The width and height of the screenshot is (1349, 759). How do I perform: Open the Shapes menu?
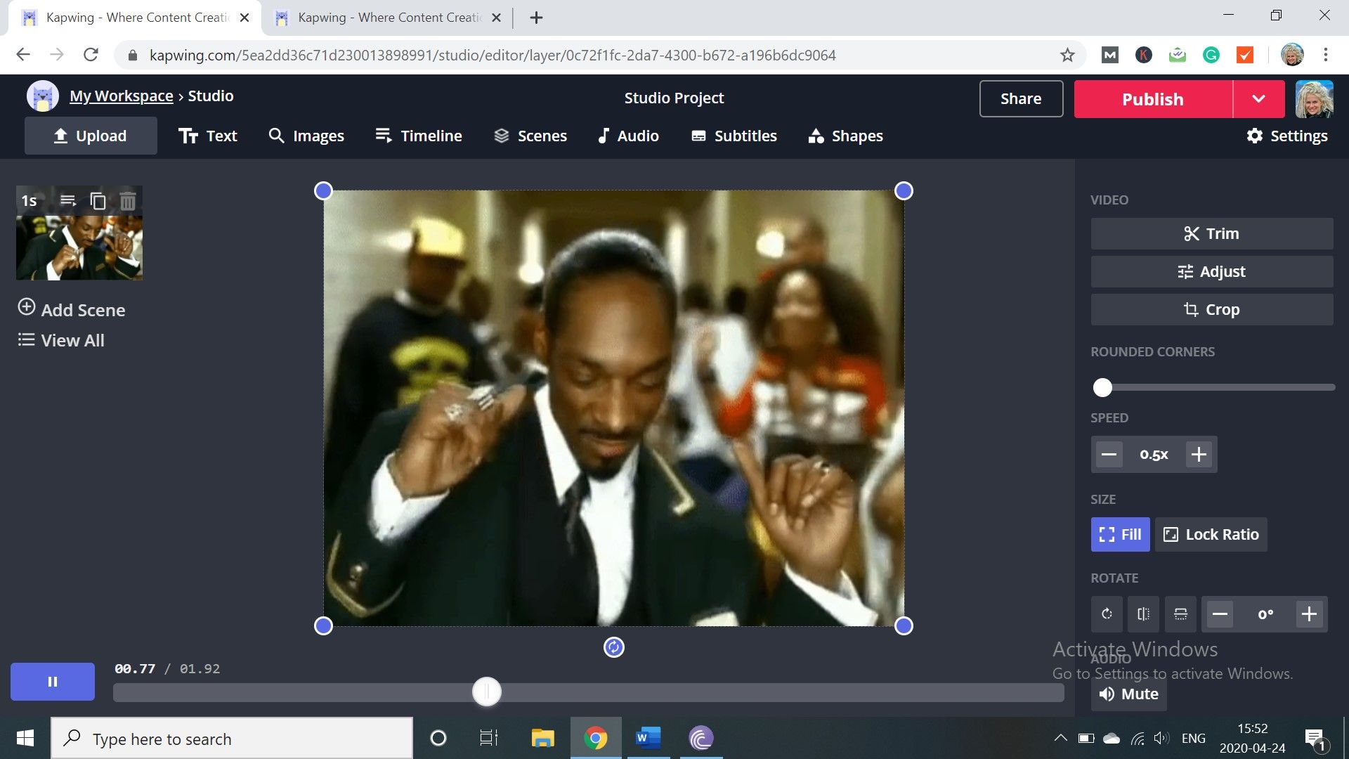(845, 136)
